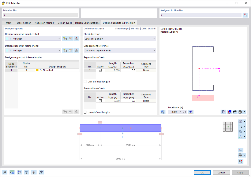Screen dimensions: 251x177
Task: Open Location x value dropdown
Action: pyautogui.click(x=180, y=112)
